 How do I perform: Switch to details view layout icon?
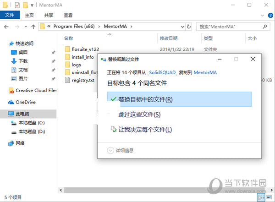pos(261,197)
